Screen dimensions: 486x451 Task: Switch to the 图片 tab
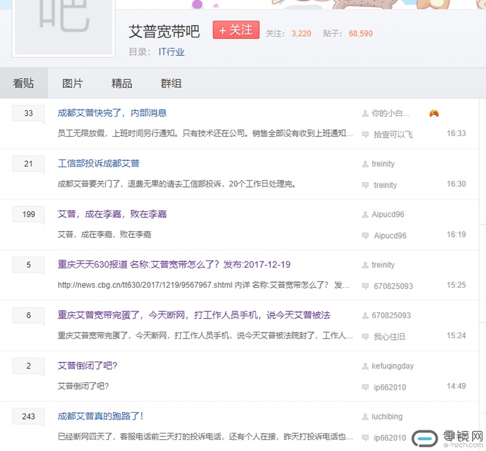tap(72, 83)
